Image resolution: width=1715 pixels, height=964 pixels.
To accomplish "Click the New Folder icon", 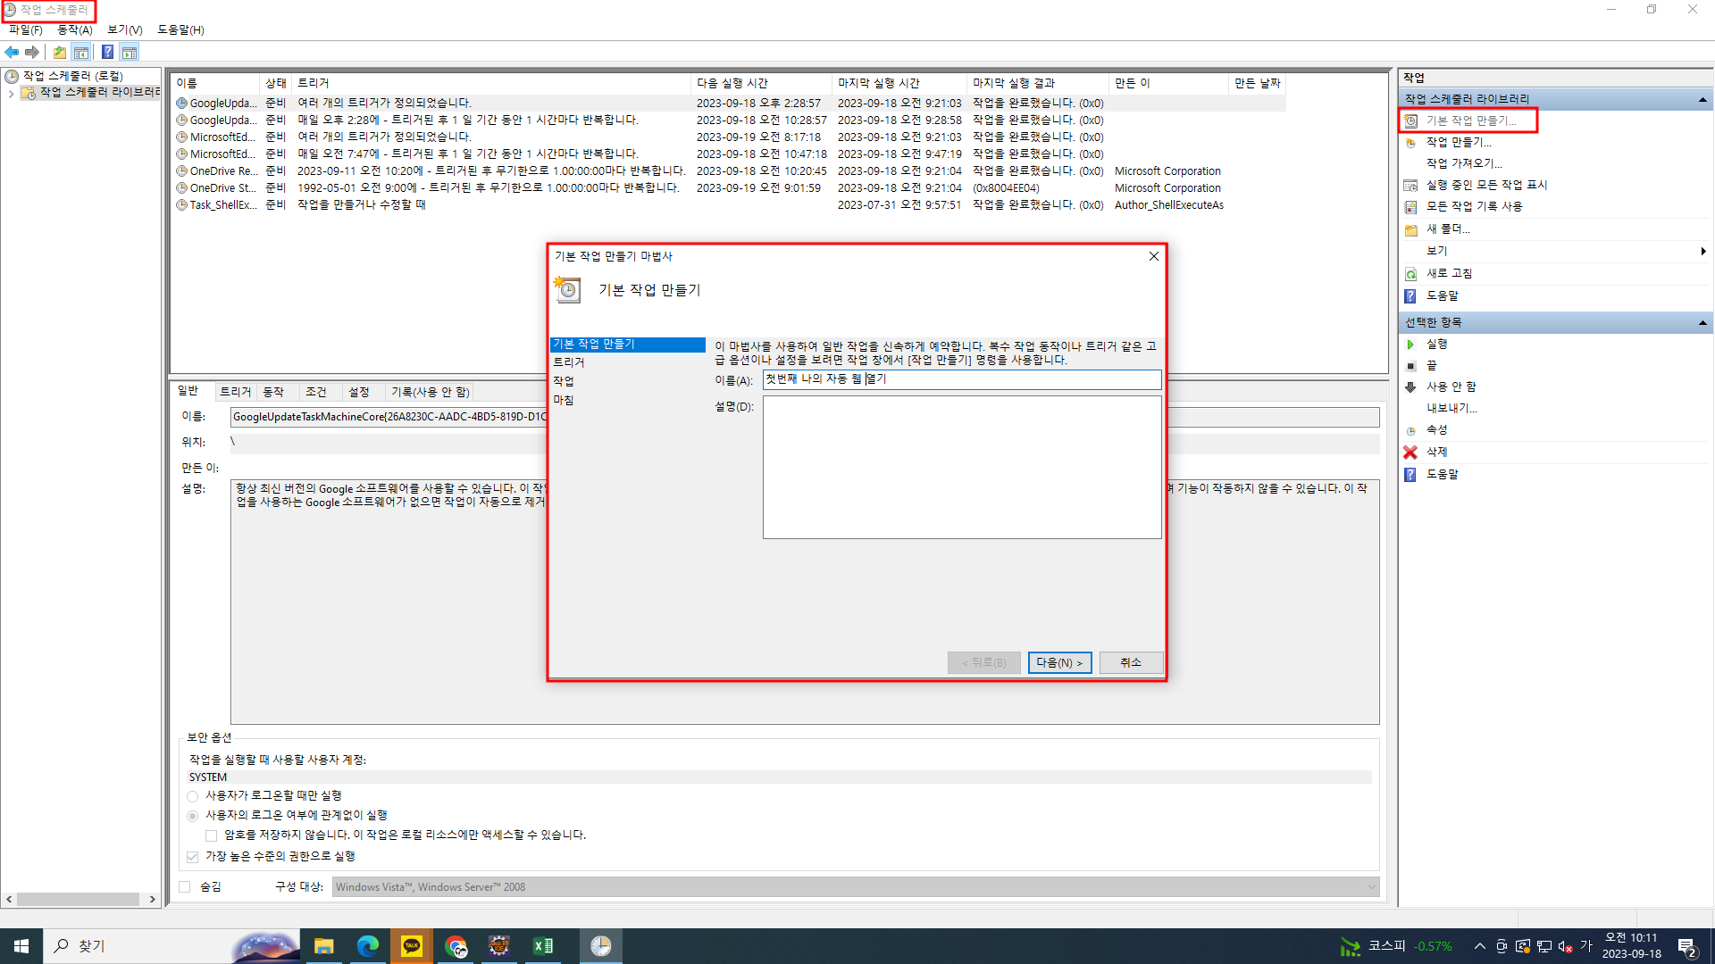I will pyautogui.click(x=1410, y=229).
